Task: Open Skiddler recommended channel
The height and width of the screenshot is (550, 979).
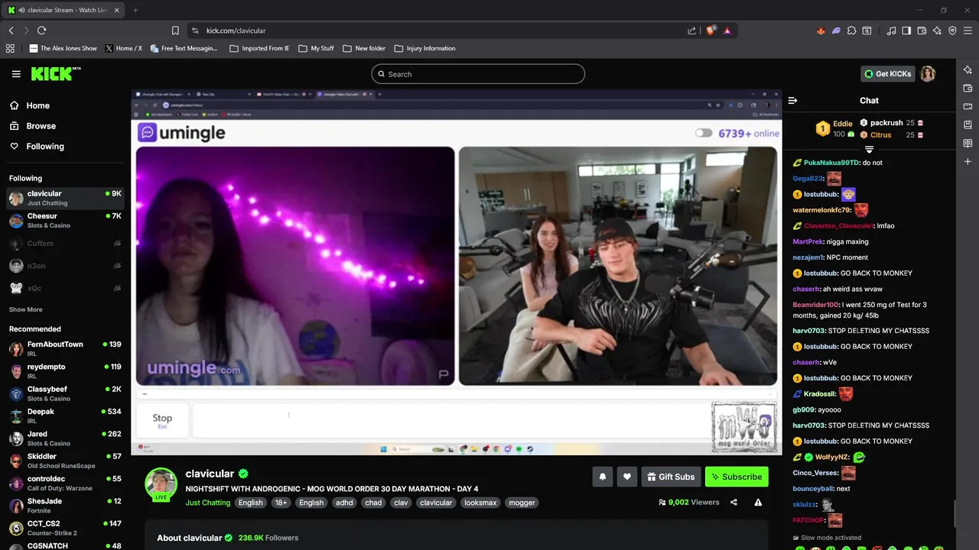Action: pos(65,461)
